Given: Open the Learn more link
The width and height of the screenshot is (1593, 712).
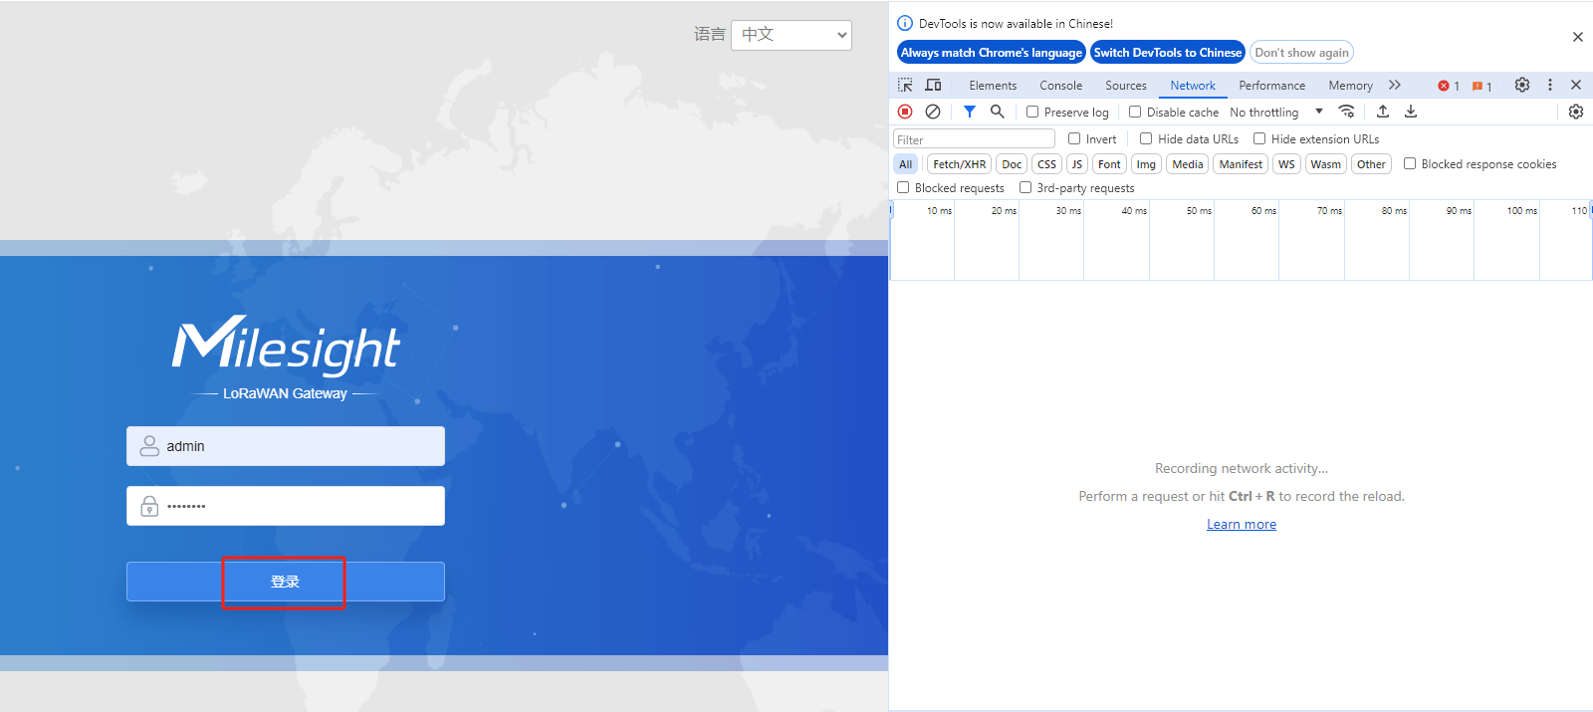Looking at the screenshot, I should coord(1242,525).
